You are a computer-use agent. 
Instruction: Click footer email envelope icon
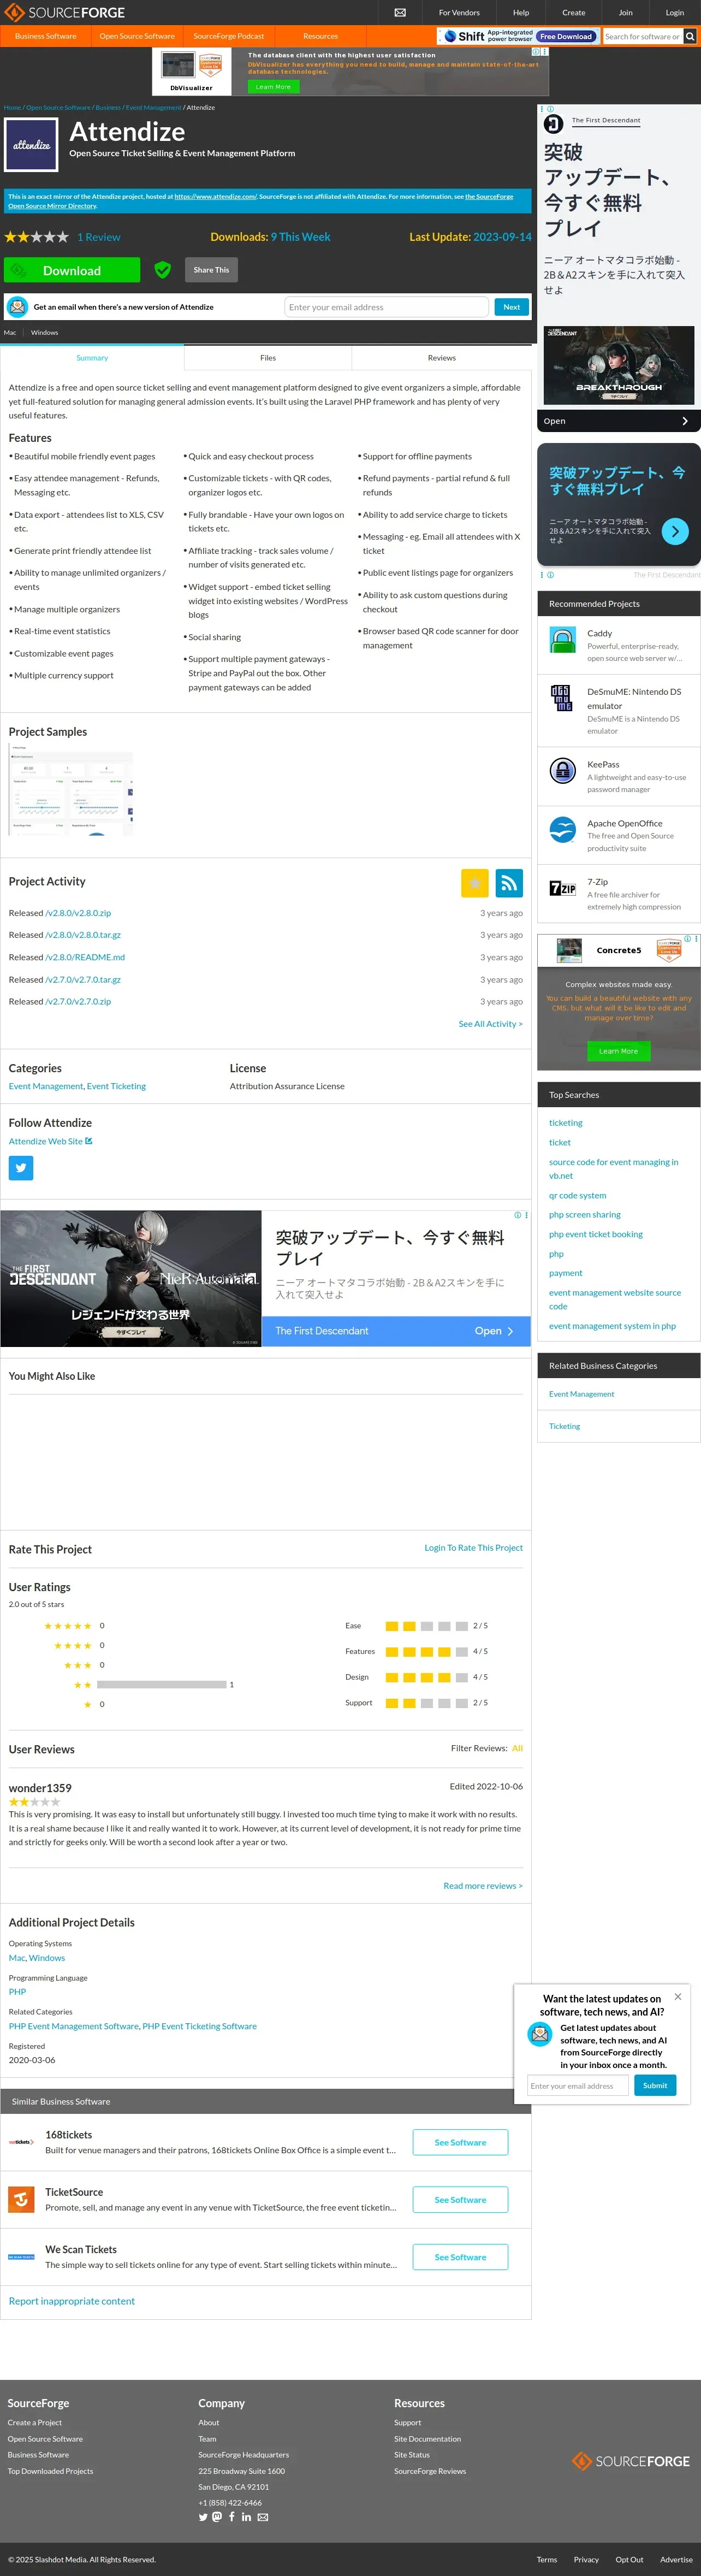click(x=263, y=2517)
